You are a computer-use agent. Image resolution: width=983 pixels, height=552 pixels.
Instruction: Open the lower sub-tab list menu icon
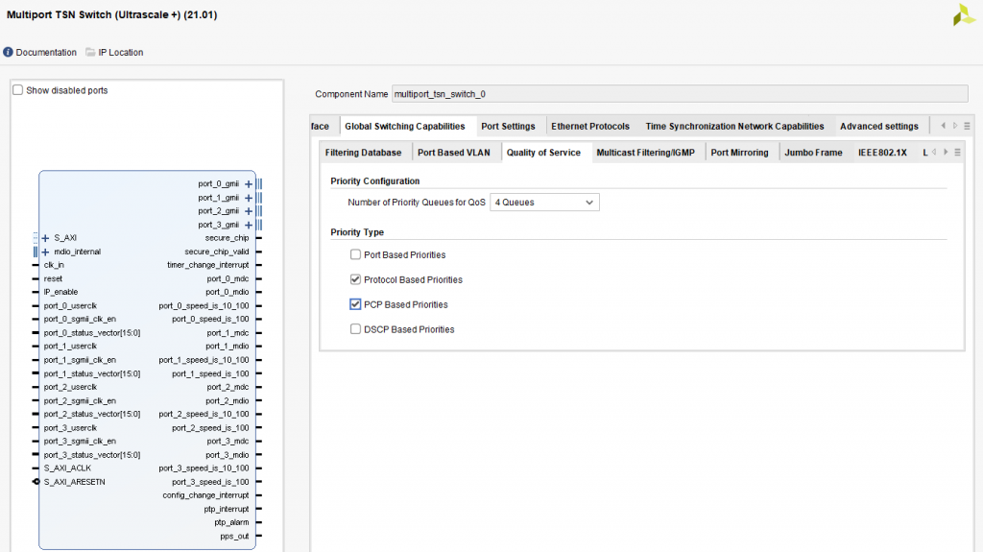pos(957,153)
